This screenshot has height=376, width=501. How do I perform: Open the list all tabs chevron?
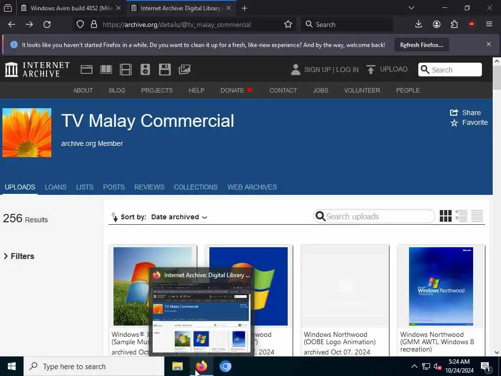(411, 8)
